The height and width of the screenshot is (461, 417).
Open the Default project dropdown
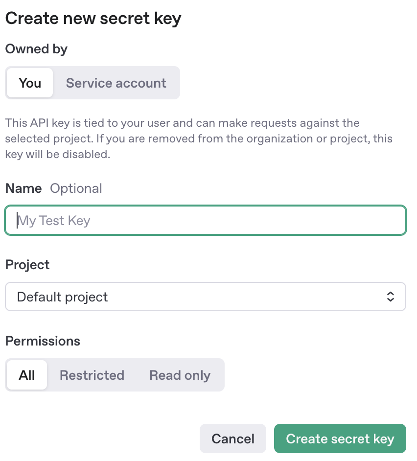tap(206, 297)
